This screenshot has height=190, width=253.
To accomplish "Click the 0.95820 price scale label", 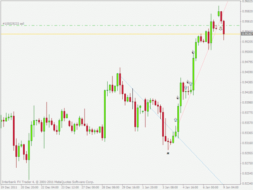I will (247, 11).
